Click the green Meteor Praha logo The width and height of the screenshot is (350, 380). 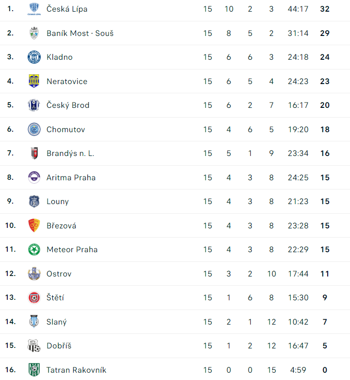pyautogui.click(x=34, y=250)
